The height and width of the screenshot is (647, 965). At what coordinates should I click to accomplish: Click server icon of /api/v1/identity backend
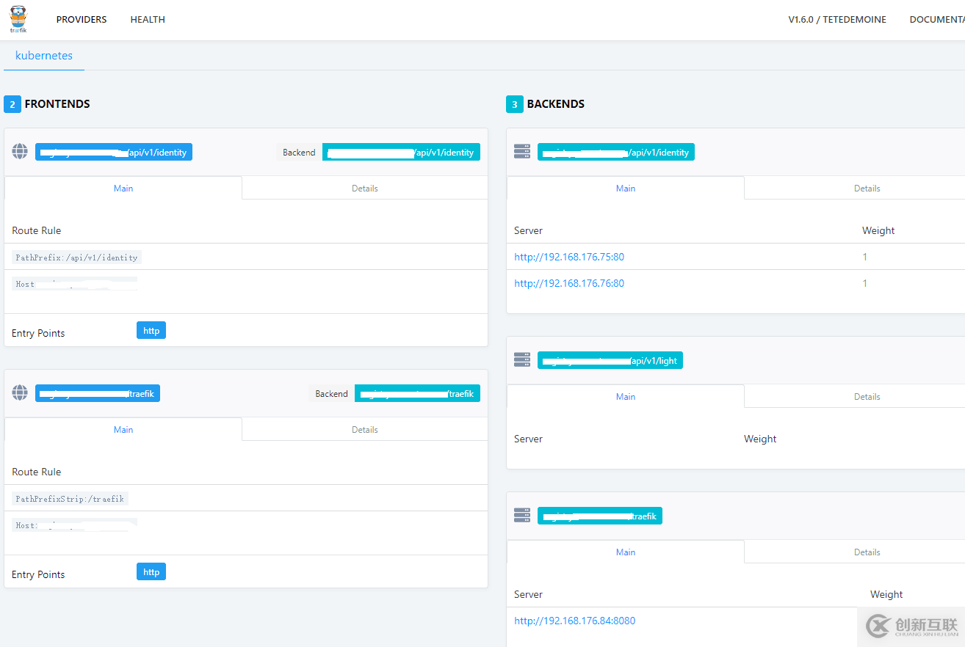click(522, 152)
